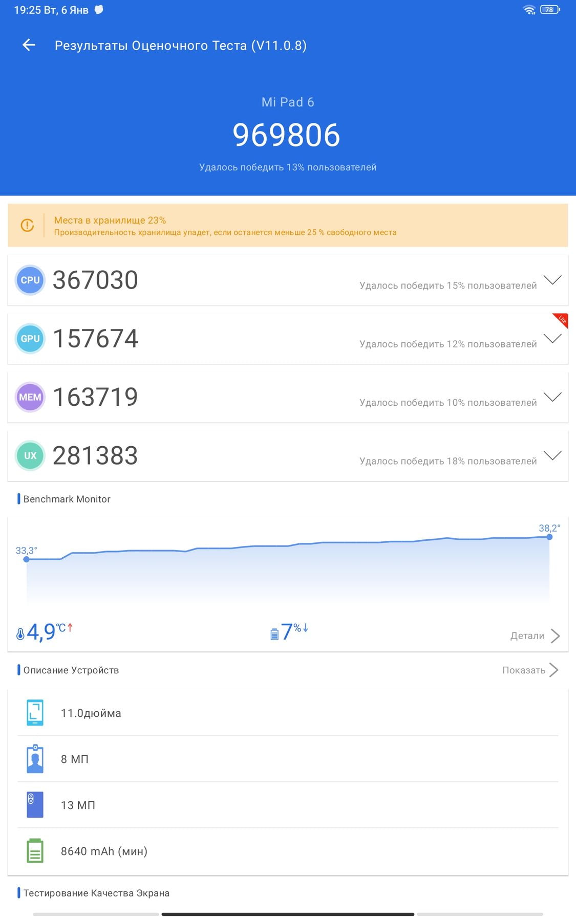Viewport: 576px width, 921px height.
Task: Go back using the arrow icon
Action: click(29, 45)
